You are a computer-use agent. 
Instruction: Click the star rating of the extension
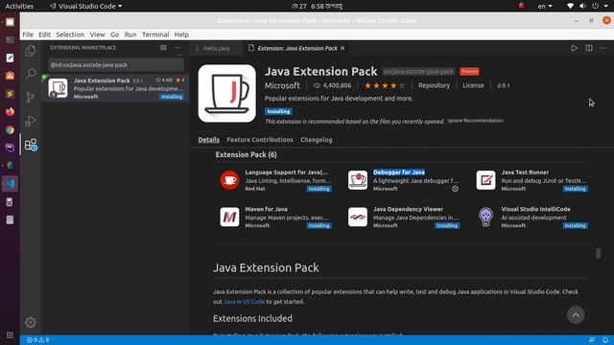point(384,85)
